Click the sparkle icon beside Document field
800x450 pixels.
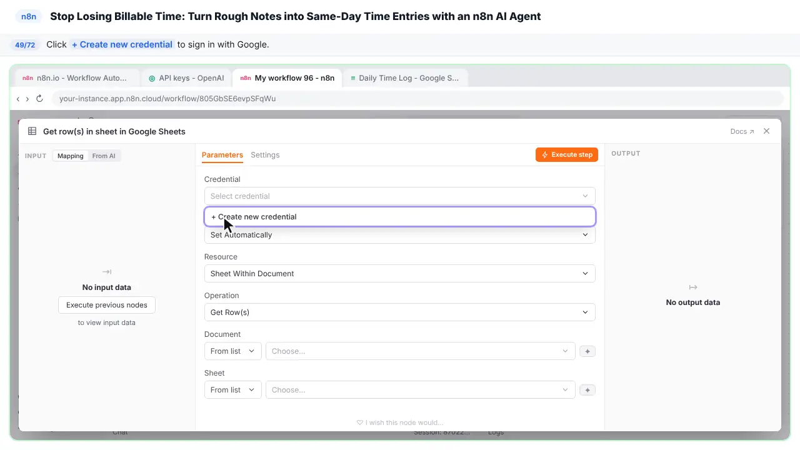(x=587, y=351)
